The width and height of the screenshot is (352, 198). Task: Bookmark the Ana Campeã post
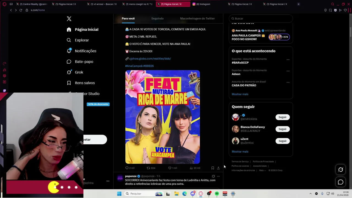point(213,168)
